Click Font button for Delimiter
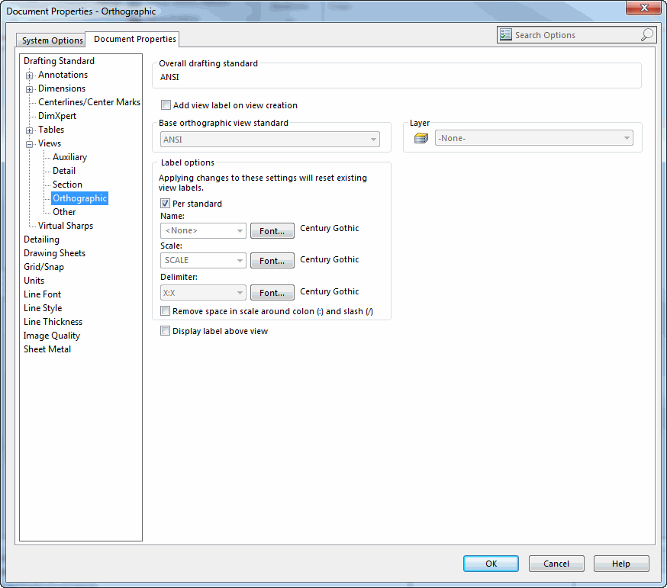This screenshot has width=667, height=588. 272,293
